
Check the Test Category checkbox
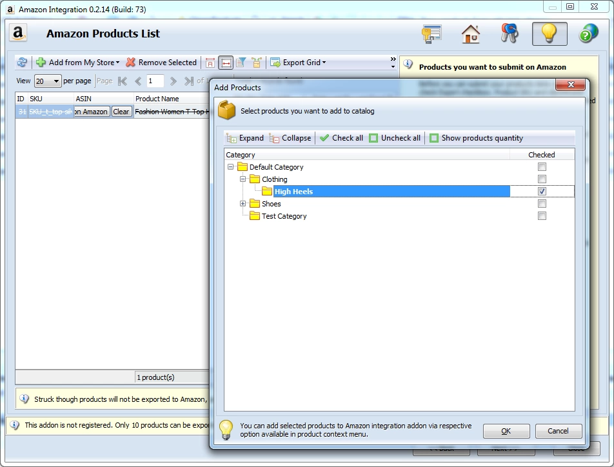tap(542, 216)
